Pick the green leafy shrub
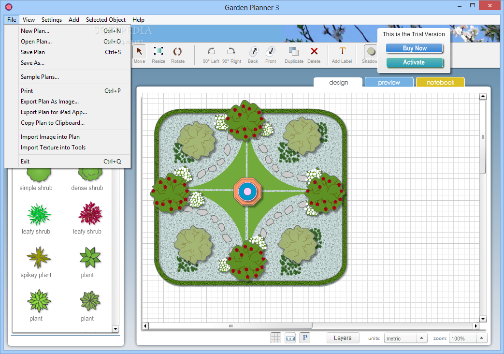Viewport: 504px width, 354px height. tap(39, 214)
